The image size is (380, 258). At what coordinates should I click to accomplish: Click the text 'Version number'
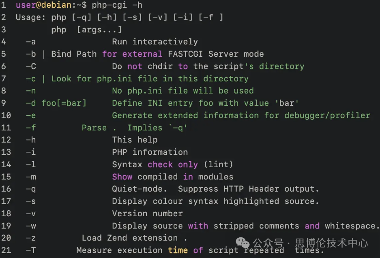click(147, 213)
